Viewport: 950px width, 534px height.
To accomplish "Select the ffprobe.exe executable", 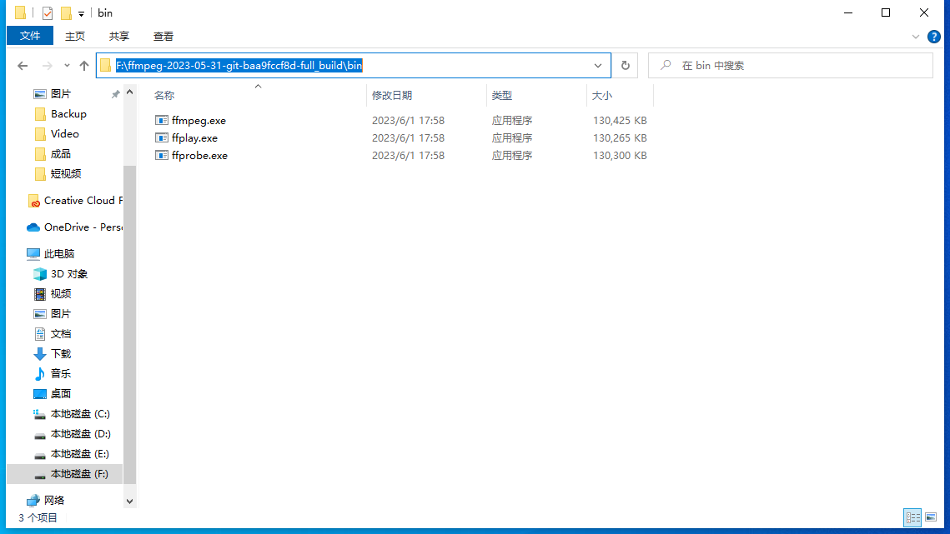I will tap(199, 155).
